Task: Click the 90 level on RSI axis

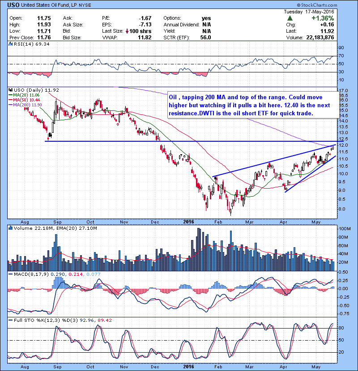Action: tap(341, 48)
